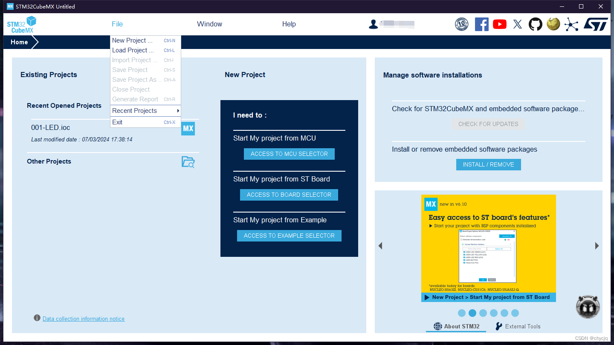
Task: Click the ST logo icon
Action: [x=596, y=24]
